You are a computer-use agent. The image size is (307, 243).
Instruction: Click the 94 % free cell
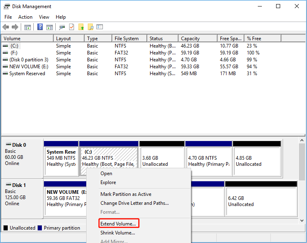coord(252,67)
